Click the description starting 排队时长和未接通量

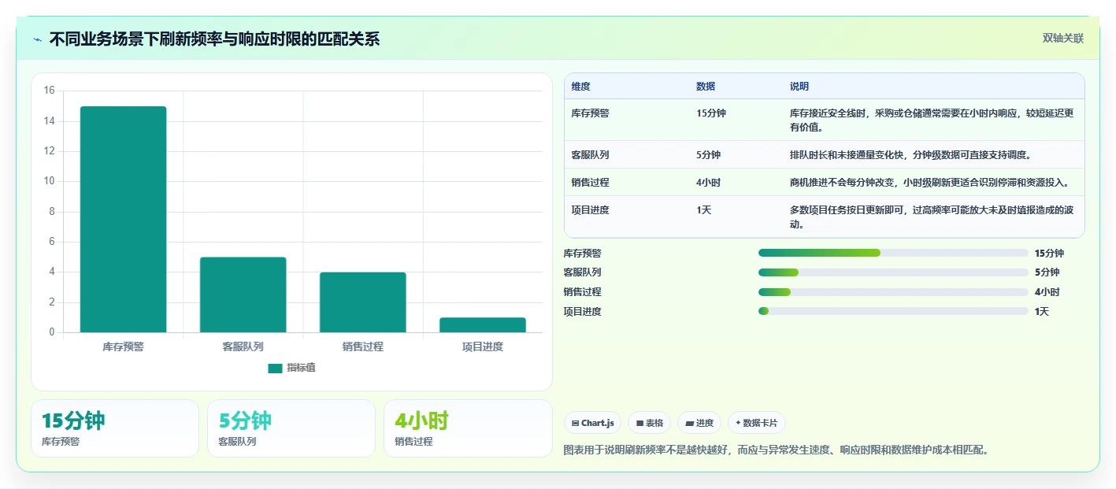click(910, 154)
